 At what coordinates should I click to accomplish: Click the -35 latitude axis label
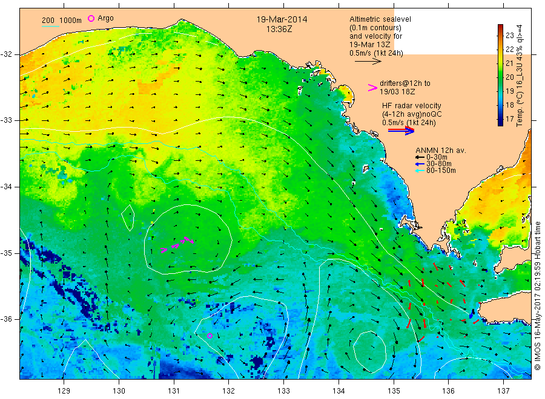tap(6, 253)
